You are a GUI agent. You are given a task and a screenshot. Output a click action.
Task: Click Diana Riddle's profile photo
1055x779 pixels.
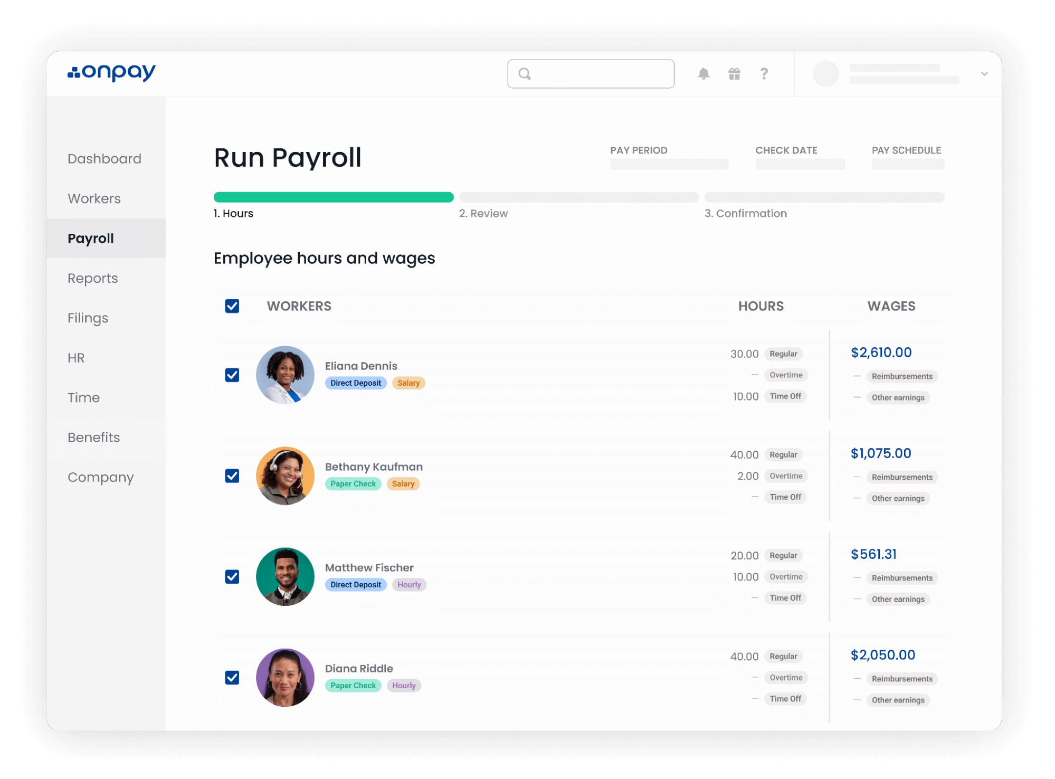pyautogui.click(x=284, y=678)
